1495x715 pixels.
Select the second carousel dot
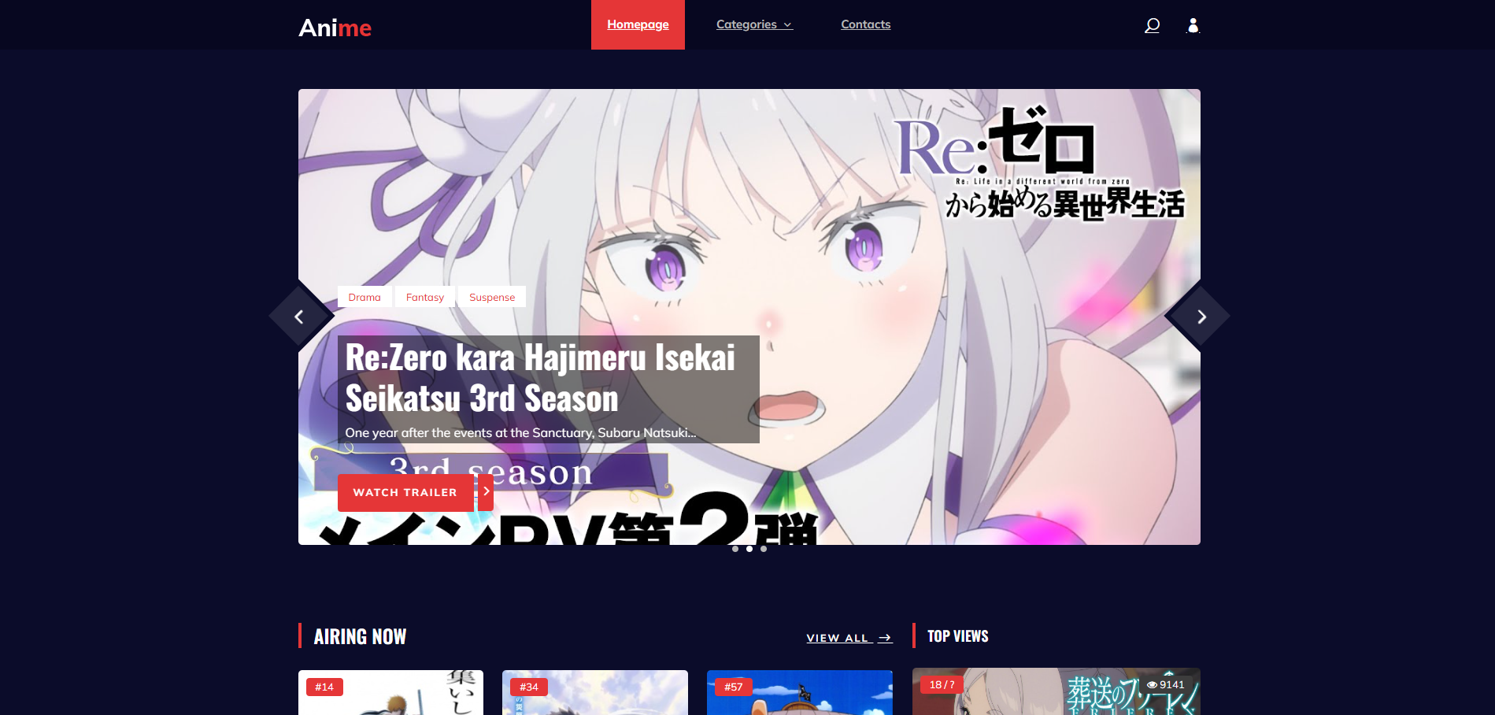coord(749,549)
